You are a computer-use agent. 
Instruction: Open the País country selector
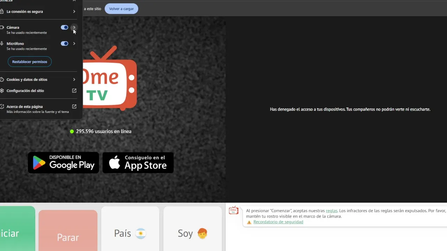pyautogui.click(x=130, y=229)
